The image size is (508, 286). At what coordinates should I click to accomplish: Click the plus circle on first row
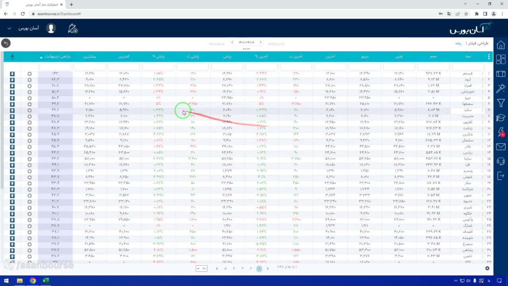click(30, 74)
